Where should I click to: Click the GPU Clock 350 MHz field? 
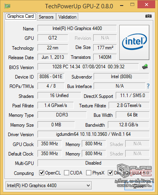49,144
